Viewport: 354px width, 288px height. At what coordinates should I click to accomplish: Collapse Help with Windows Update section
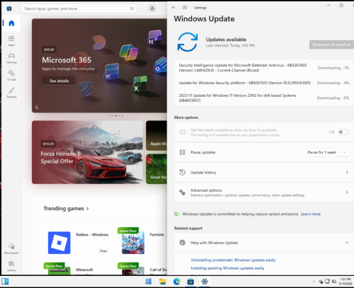pyautogui.click(x=347, y=243)
